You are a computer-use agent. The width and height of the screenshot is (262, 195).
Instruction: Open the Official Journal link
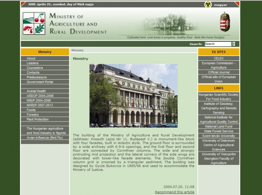219,72
